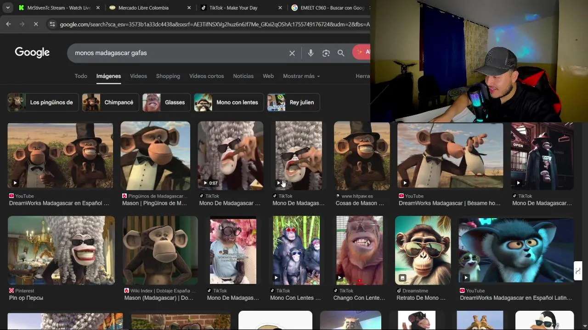The image size is (588, 330).
Task: Open the Mono Con Lentes chimps thumbnail
Action: (296, 250)
